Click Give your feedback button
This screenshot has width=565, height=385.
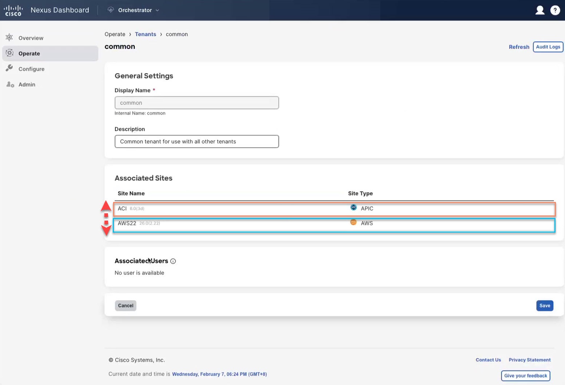click(526, 376)
